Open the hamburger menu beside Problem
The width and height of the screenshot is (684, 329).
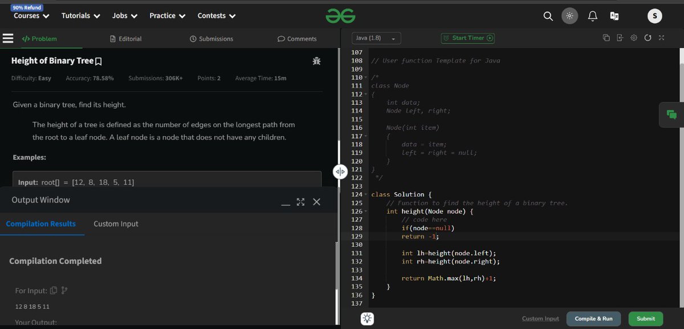click(8, 39)
